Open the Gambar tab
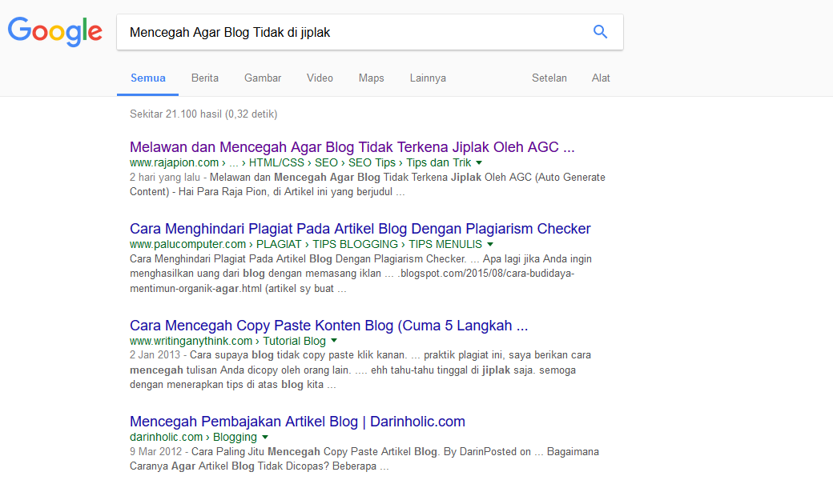 tap(263, 78)
